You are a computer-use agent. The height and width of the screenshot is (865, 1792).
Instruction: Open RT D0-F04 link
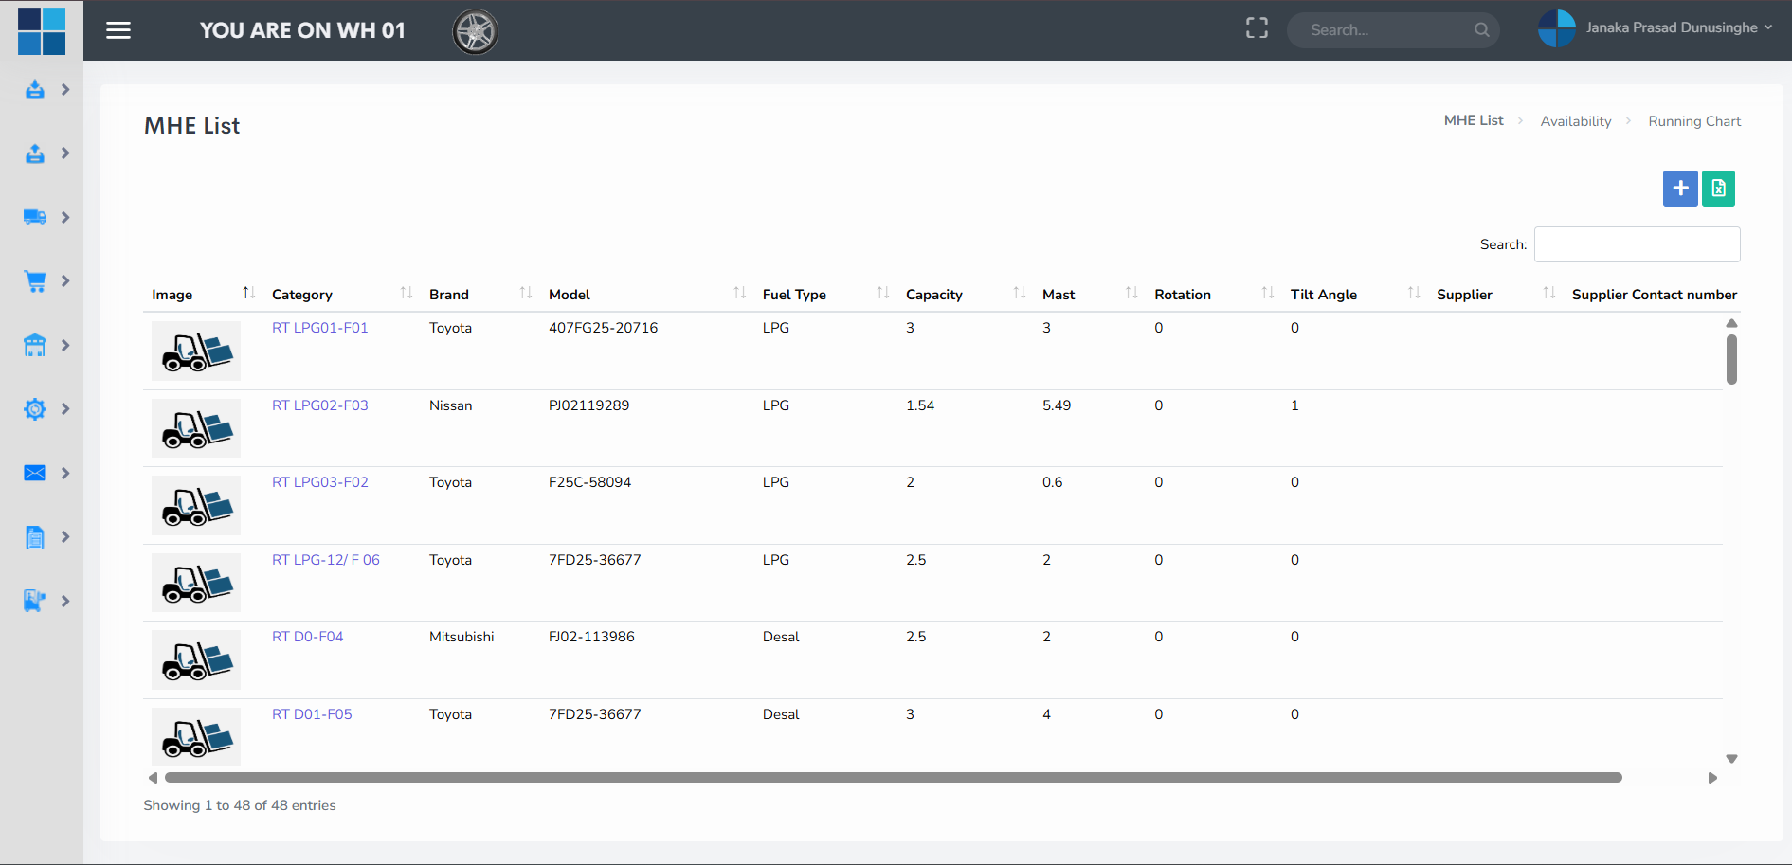pos(307,637)
